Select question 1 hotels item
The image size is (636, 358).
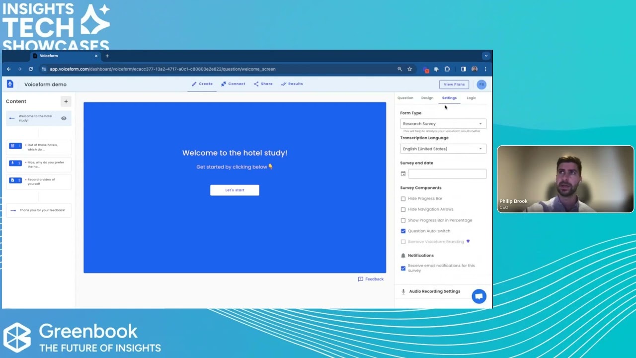(39, 147)
